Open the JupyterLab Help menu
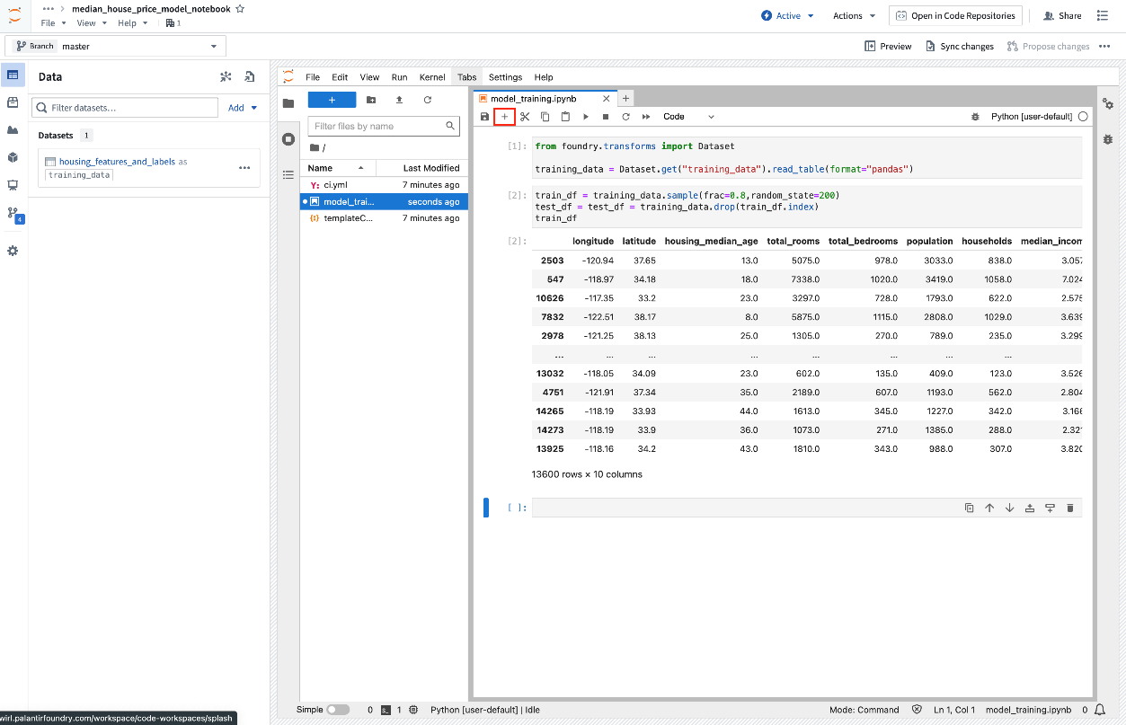Screen dimensions: 1126x725 pyautogui.click(x=544, y=77)
